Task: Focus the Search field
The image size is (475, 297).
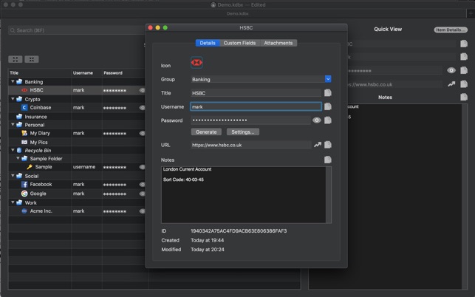Action: pos(76,30)
